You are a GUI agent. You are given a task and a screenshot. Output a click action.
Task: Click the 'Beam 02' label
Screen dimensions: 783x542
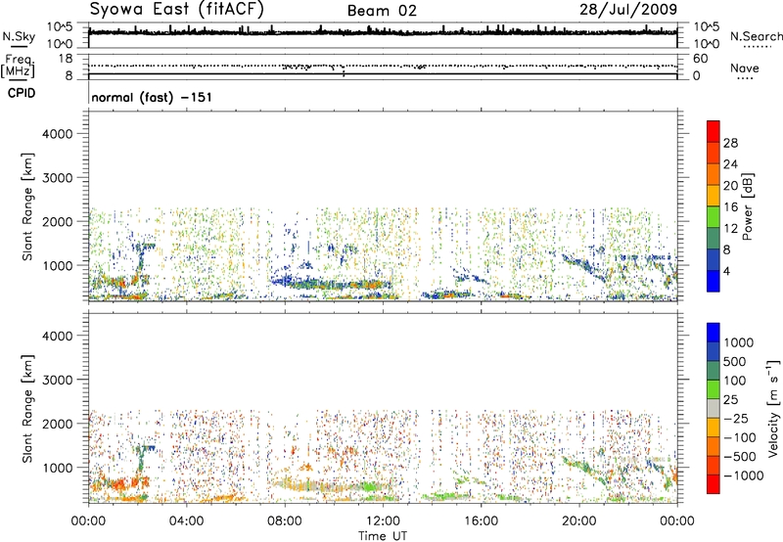(382, 11)
